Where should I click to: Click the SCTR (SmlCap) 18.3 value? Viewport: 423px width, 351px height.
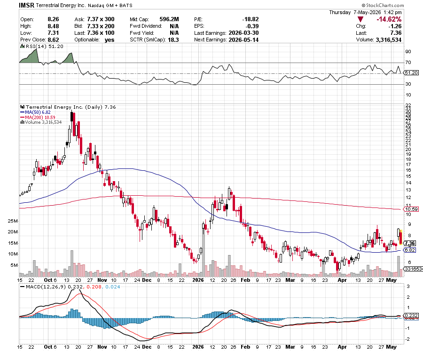pos(173,40)
